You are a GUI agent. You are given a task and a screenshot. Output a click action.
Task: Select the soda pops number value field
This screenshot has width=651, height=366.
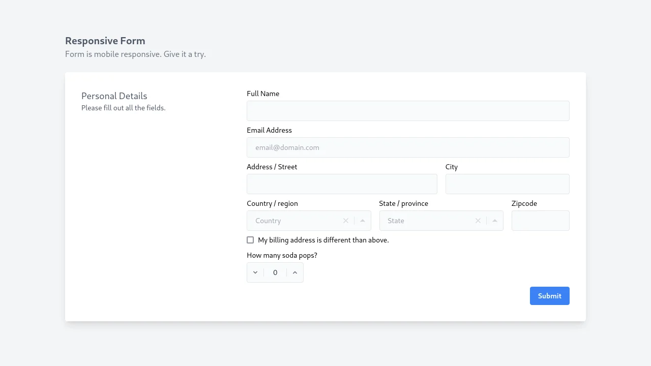(x=275, y=272)
